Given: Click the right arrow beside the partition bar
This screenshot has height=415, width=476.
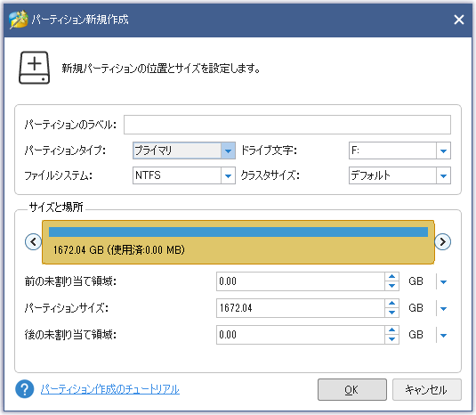Looking at the screenshot, I should click(x=442, y=242).
